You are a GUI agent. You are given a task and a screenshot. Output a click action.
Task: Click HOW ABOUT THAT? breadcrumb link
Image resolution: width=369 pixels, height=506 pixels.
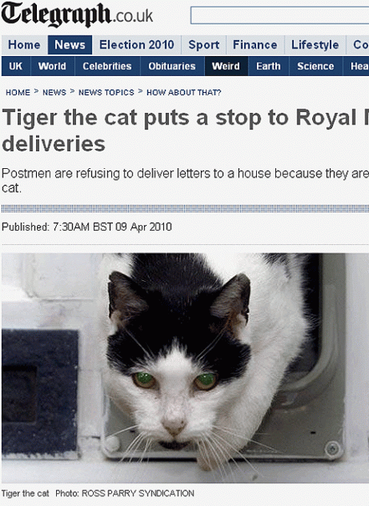coord(184,93)
